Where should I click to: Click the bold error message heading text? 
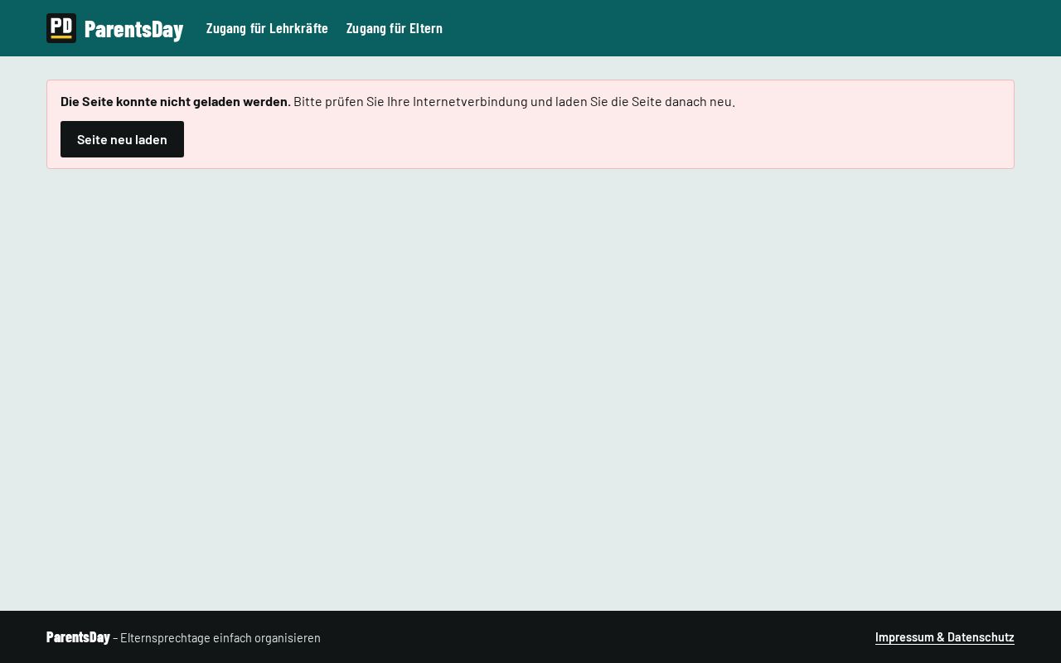tap(176, 101)
